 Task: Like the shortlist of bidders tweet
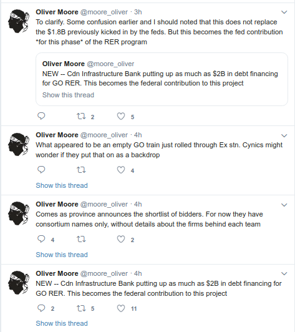pos(121,239)
